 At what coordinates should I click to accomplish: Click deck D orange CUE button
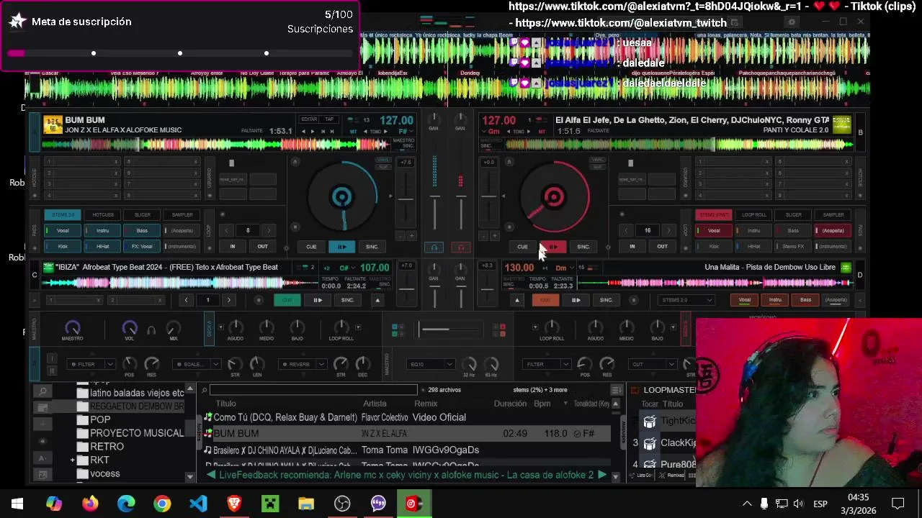coord(545,300)
